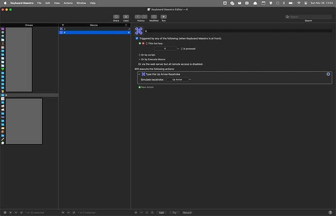Click into the Search field
The height and width of the screenshot is (216, 336).
point(309,17)
